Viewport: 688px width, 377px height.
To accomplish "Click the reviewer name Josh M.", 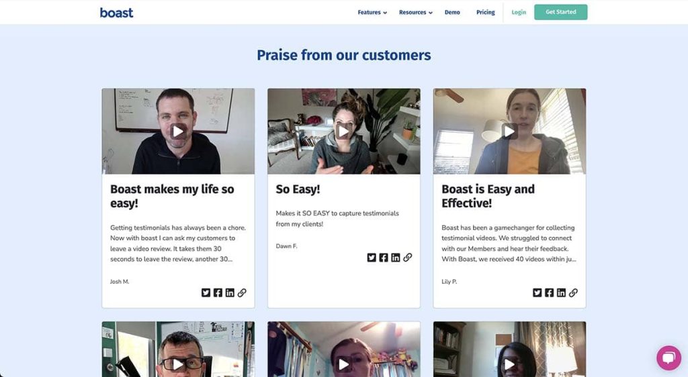I will [120, 282].
